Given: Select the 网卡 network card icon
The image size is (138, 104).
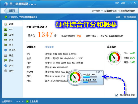Looking at the screenshot, I should (x=6, y=61).
